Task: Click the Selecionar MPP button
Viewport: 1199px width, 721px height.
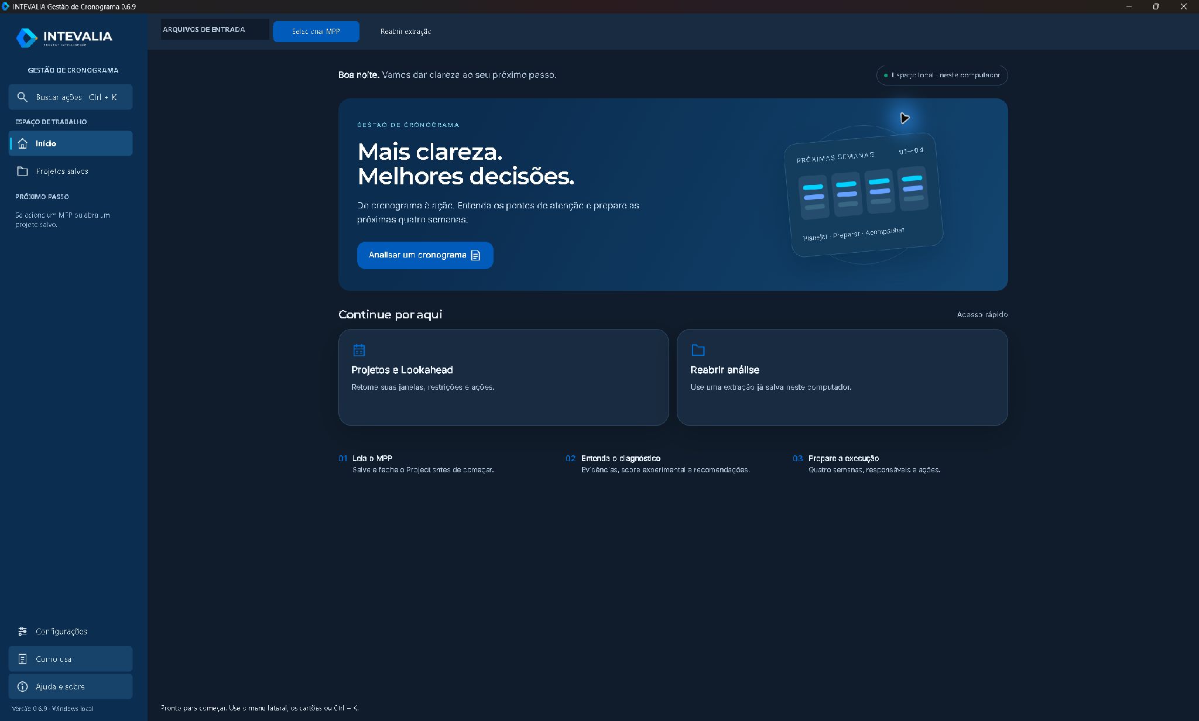Action: point(316,31)
